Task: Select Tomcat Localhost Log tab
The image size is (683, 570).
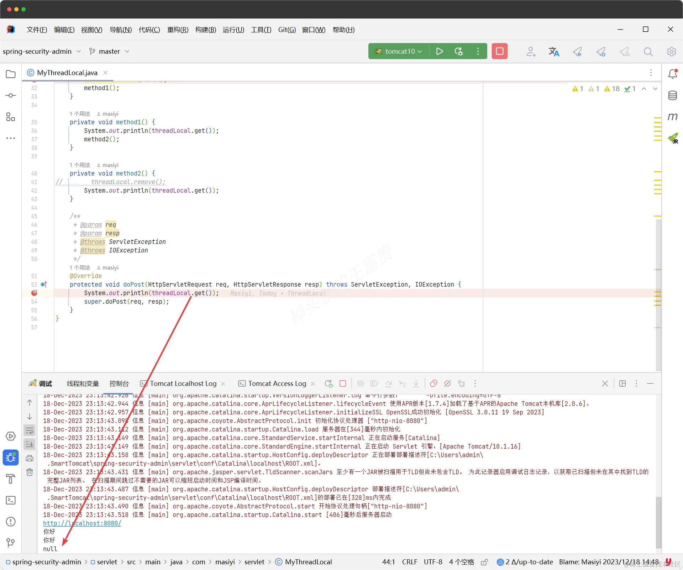Action: click(183, 383)
